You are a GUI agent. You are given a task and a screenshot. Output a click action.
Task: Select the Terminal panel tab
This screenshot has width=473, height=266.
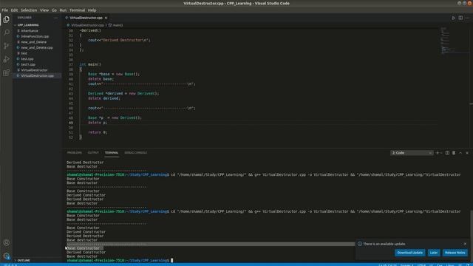pyautogui.click(x=112, y=153)
